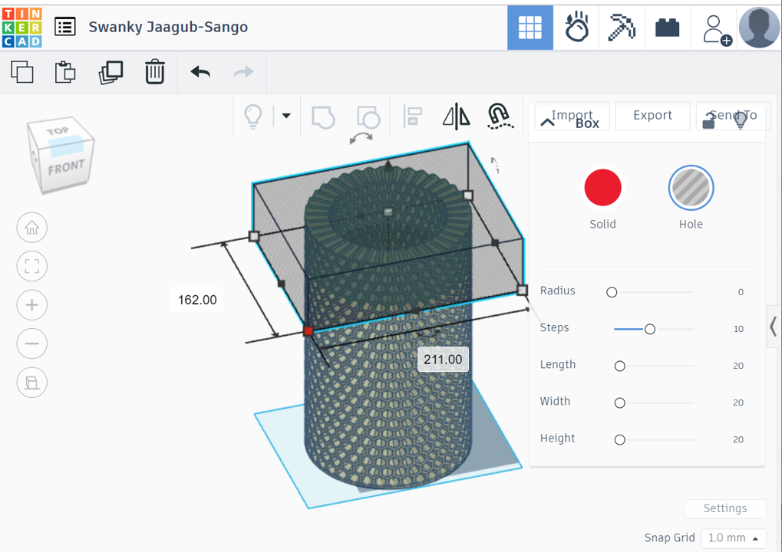Click the black height cone handle atop box
This screenshot has width=782, height=552.
point(388,163)
